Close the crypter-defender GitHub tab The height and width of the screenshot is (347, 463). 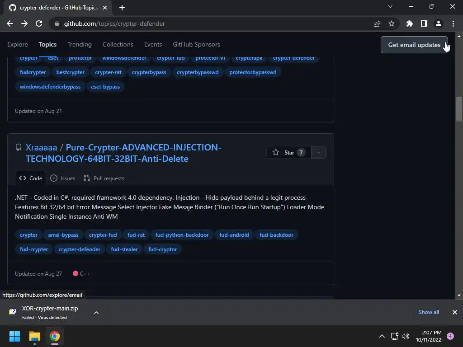click(105, 8)
